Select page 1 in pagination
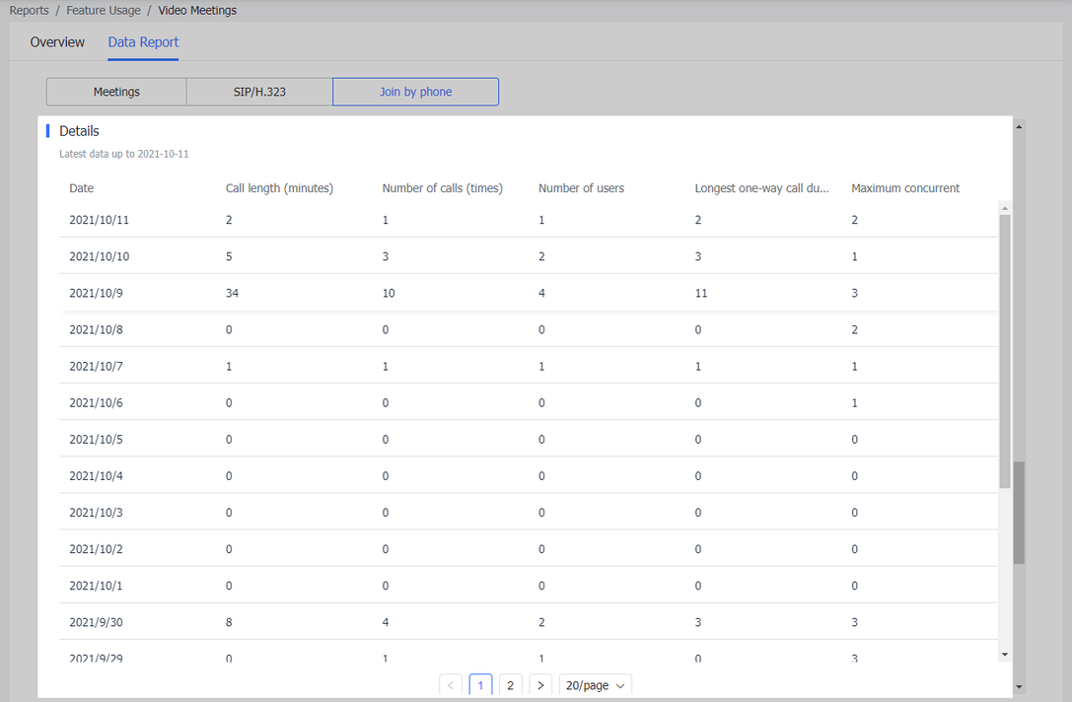 (480, 685)
